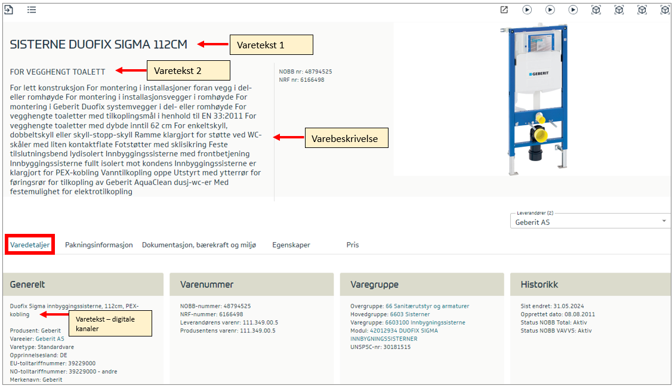
Task: Open the third 3D cube model icon
Action: (x=642, y=10)
